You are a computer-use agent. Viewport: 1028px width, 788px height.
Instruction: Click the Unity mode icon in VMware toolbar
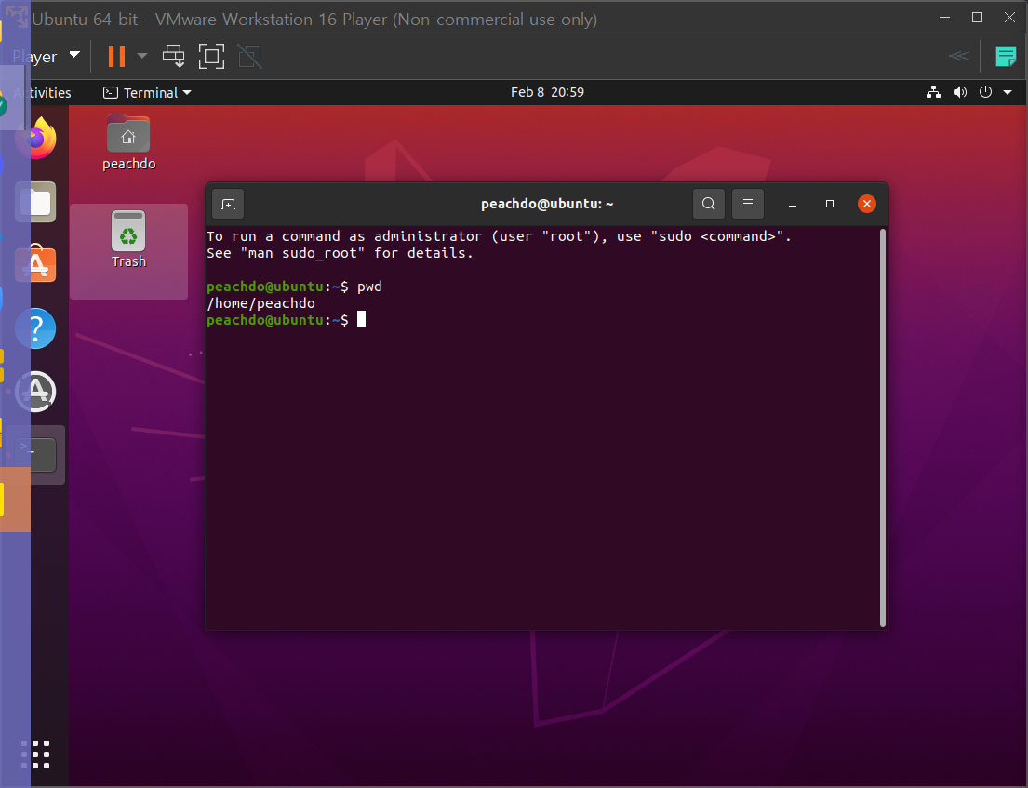pyautogui.click(x=249, y=57)
